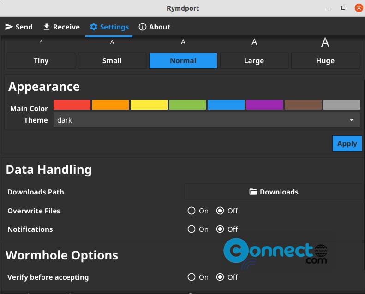This screenshot has width=365, height=294.
Task: Select the Settings tab label
Action: [114, 27]
